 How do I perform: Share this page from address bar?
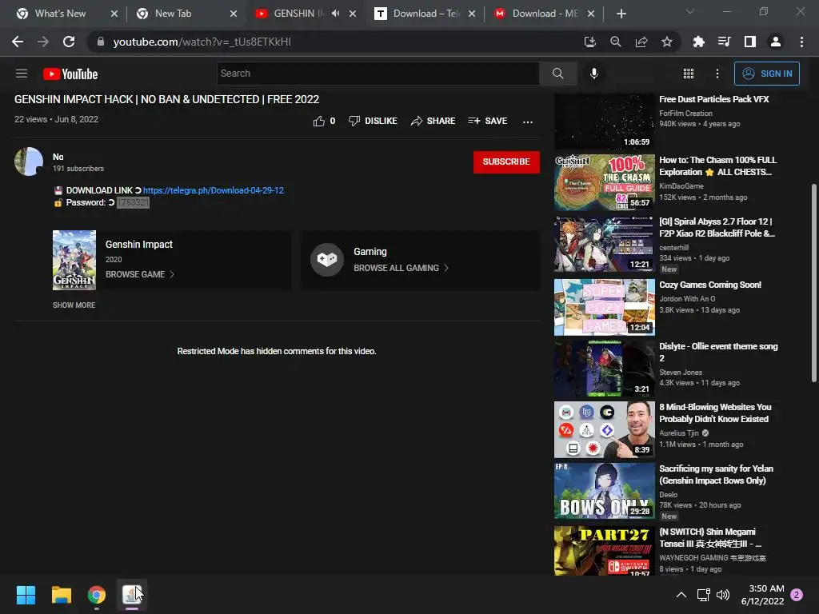point(641,42)
